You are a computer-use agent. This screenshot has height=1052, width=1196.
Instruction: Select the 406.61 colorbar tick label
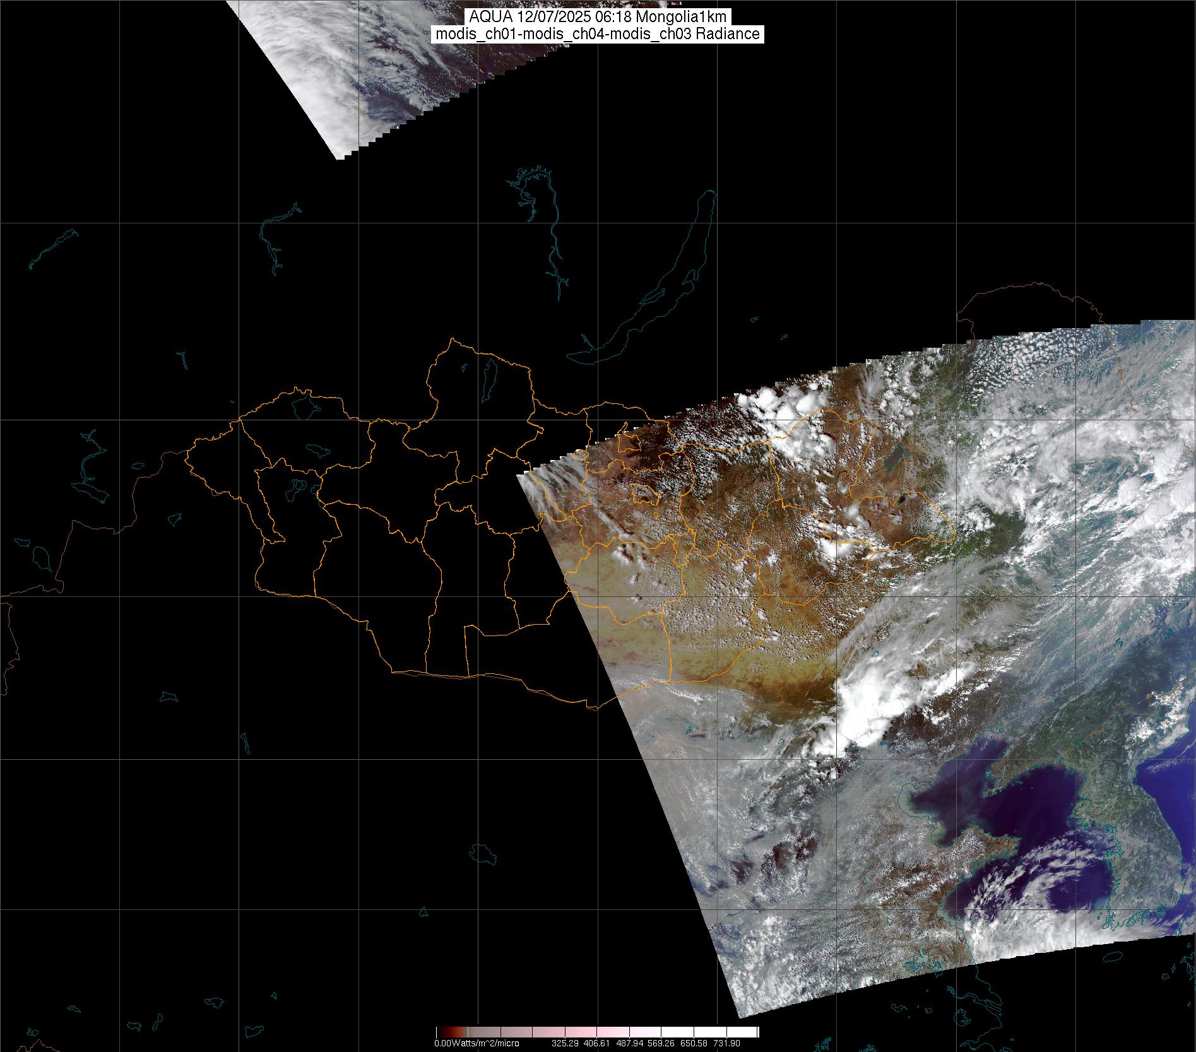pos(596,1043)
